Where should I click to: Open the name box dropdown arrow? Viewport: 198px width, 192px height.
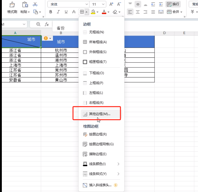pos(24,24)
